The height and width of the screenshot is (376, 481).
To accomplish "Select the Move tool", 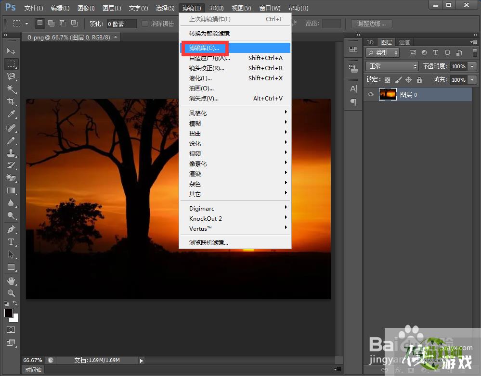I will pyautogui.click(x=11, y=51).
